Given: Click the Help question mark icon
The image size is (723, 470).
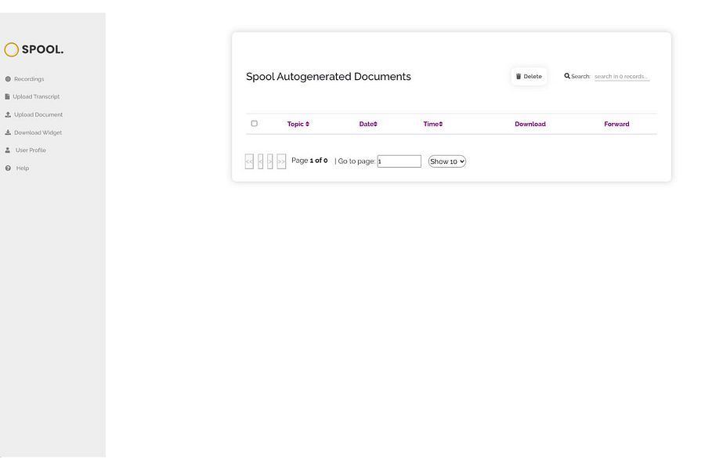Looking at the screenshot, I should 8,168.
